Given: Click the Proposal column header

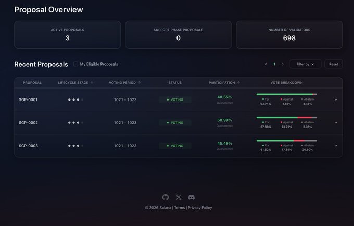Looking at the screenshot, I should click(x=32, y=83).
